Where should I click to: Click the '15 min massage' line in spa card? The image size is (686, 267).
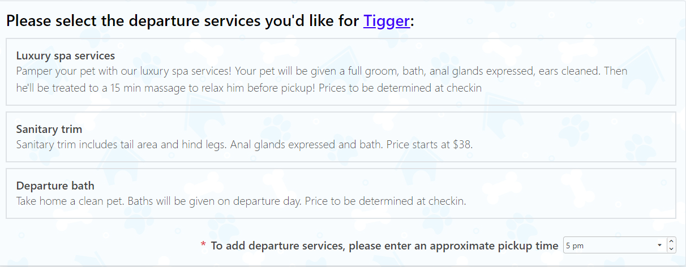click(249, 88)
